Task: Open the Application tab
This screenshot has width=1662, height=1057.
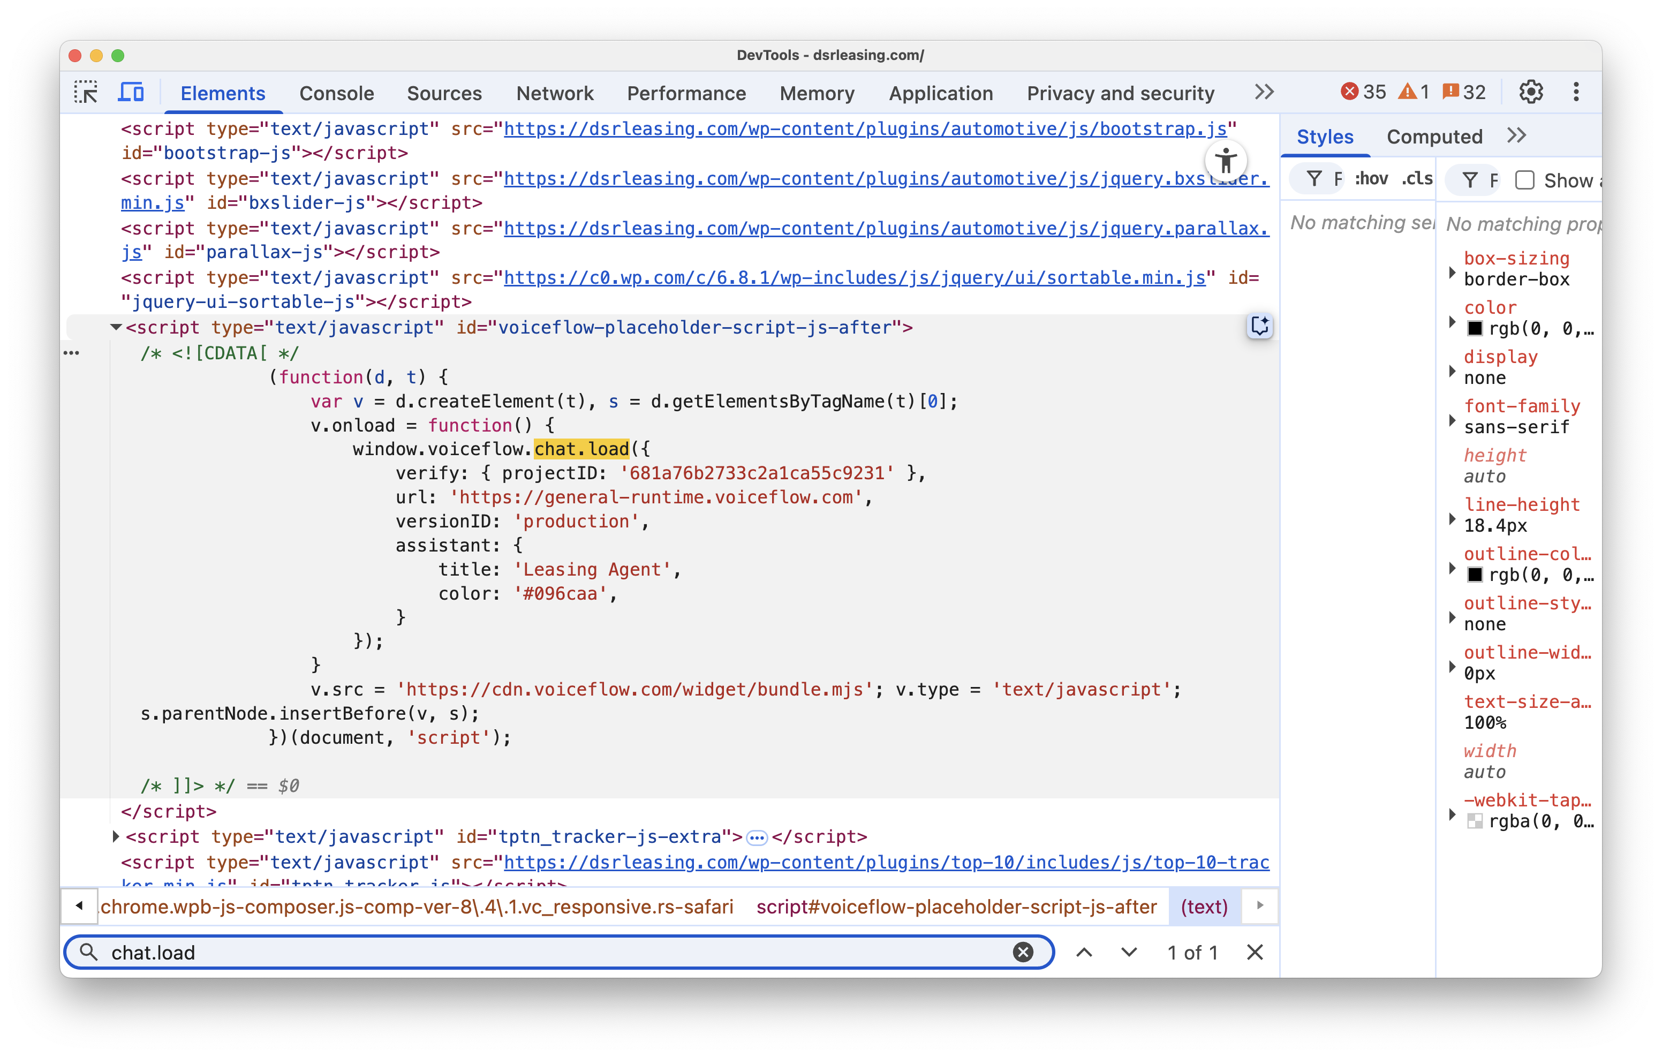Action: (x=941, y=93)
